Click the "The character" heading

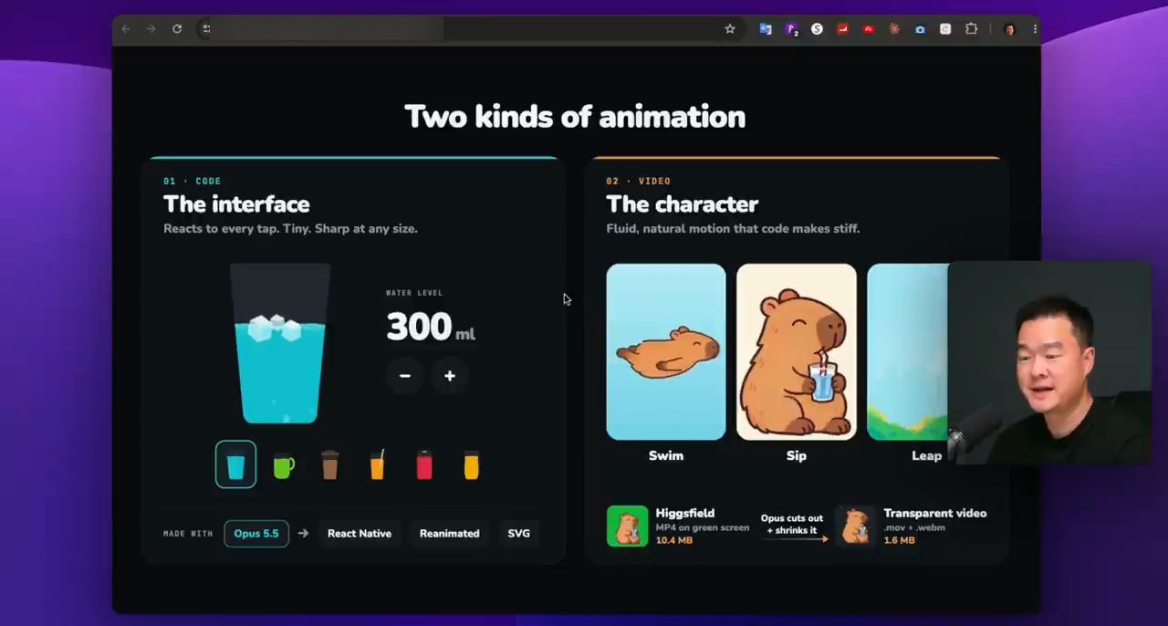(683, 204)
